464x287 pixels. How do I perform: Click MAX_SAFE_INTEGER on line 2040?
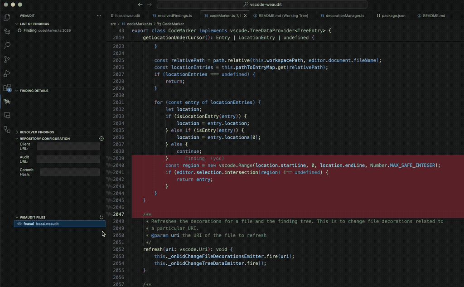tap(412, 165)
